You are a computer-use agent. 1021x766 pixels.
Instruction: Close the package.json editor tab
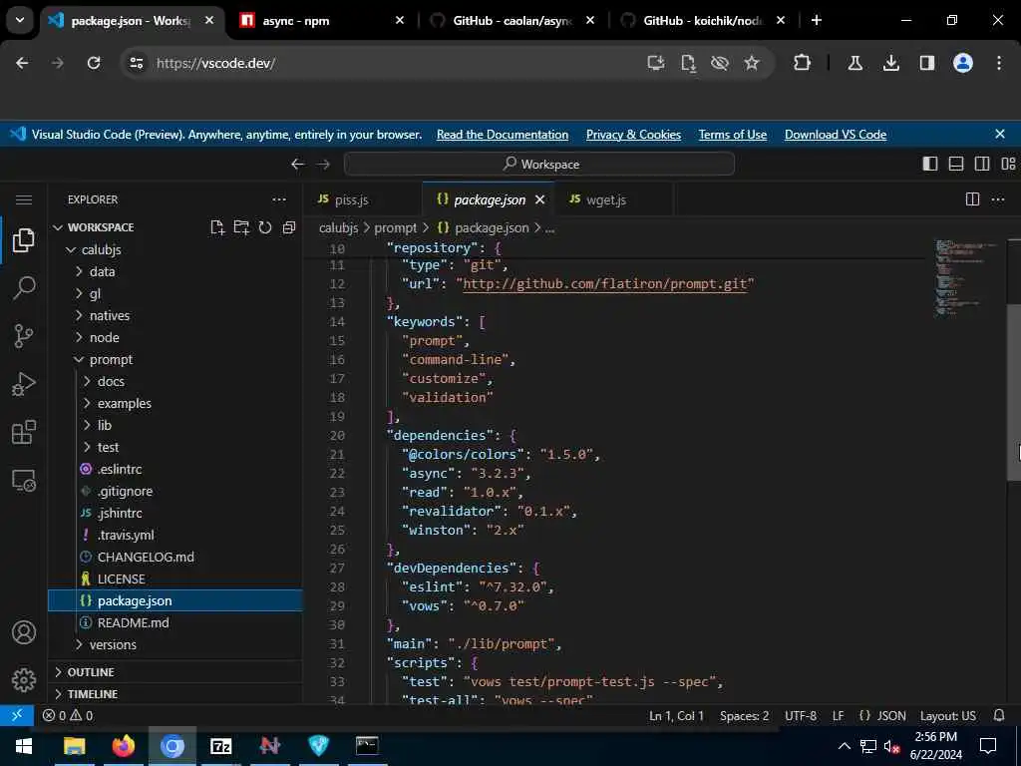539,199
